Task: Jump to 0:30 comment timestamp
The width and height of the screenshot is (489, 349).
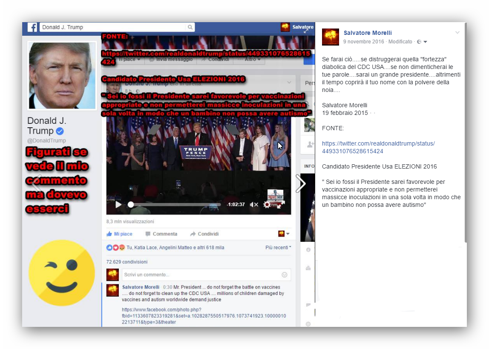Action: [x=167, y=287]
